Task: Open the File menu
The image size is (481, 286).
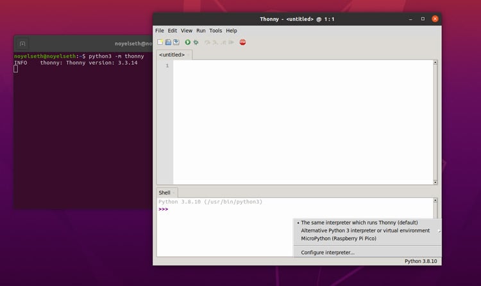Action: pos(160,31)
